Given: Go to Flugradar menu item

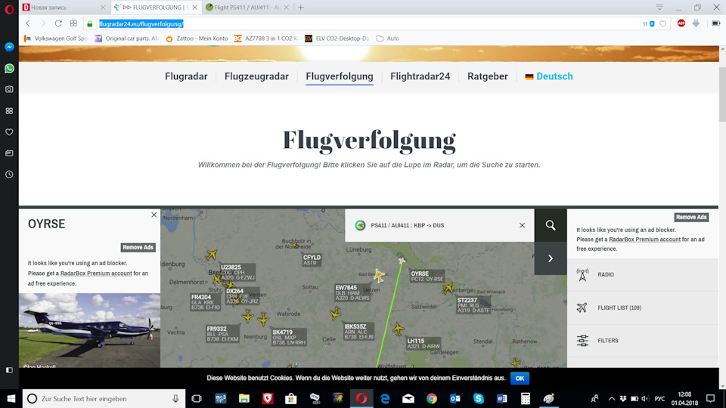Looking at the screenshot, I should [x=186, y=76].
